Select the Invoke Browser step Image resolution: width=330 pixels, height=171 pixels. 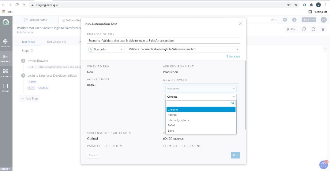38,61
